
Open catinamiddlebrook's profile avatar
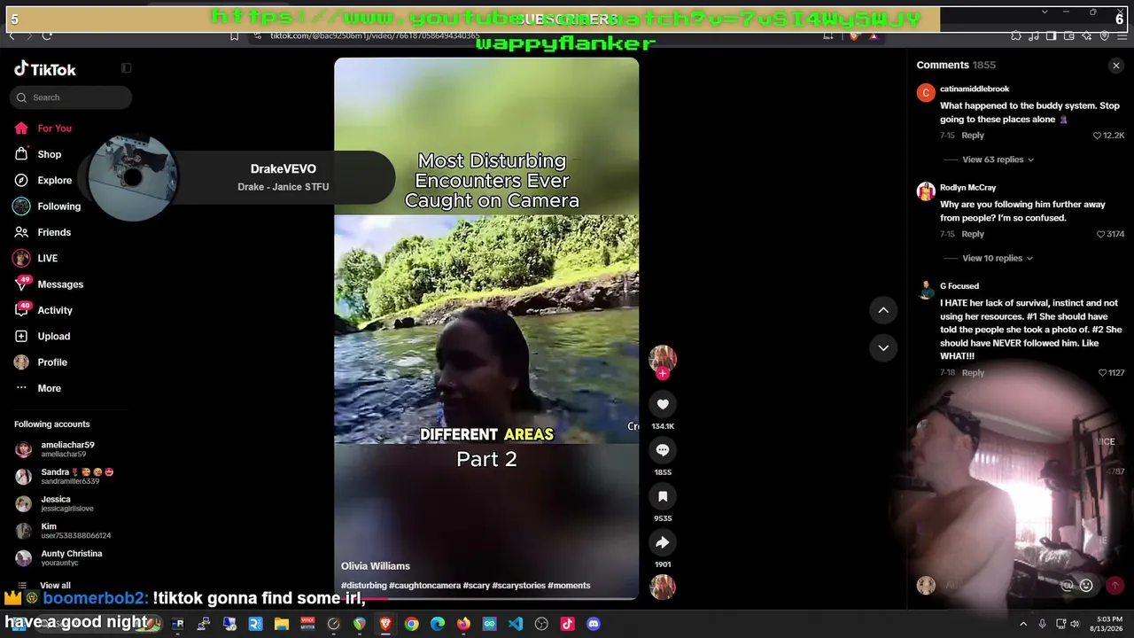point(926,93)
